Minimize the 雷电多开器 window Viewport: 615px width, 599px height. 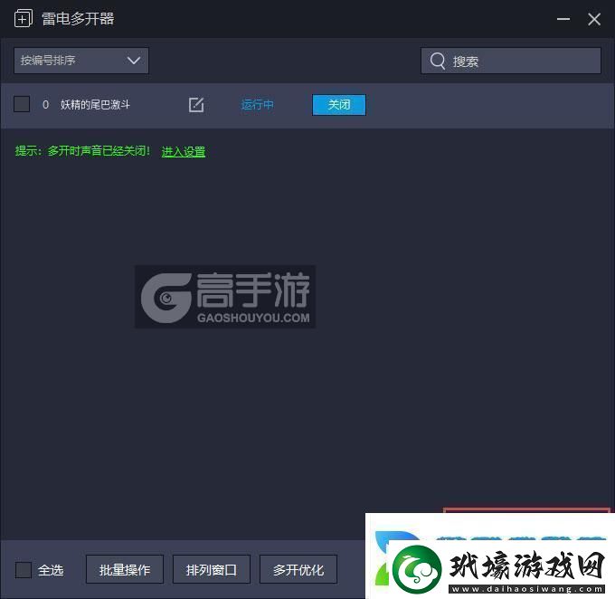click(x=563, y=19)
